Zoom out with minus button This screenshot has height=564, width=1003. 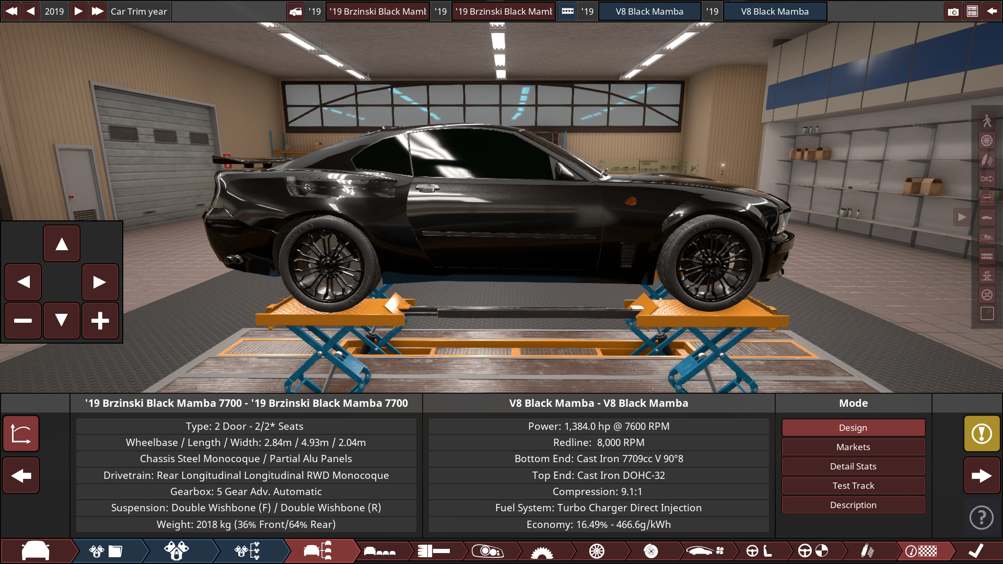pyautogui.click(x=23, y=320)
